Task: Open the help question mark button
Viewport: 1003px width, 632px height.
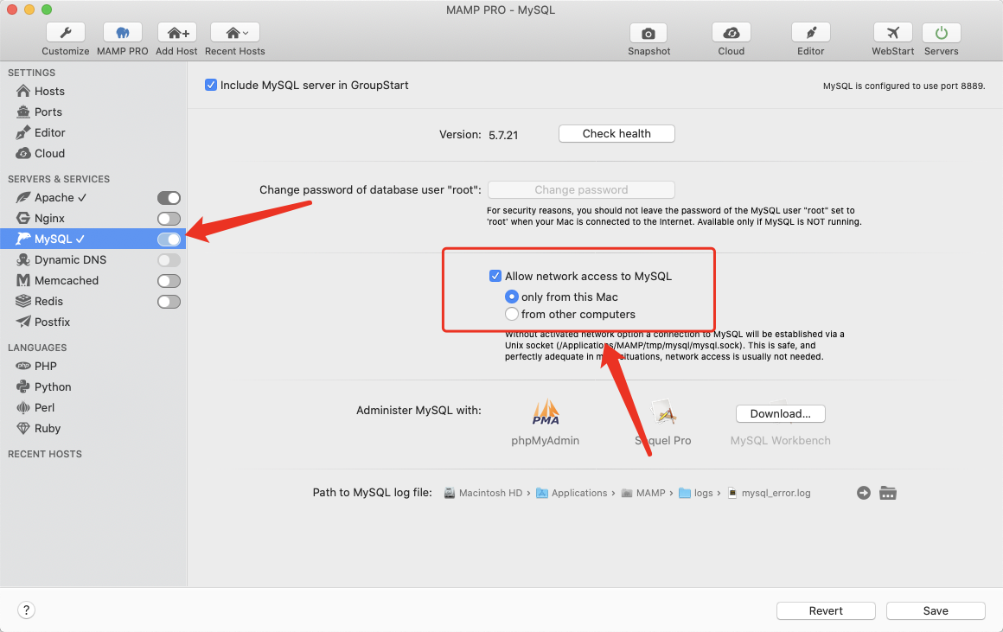Action: (x=26, y=610)
